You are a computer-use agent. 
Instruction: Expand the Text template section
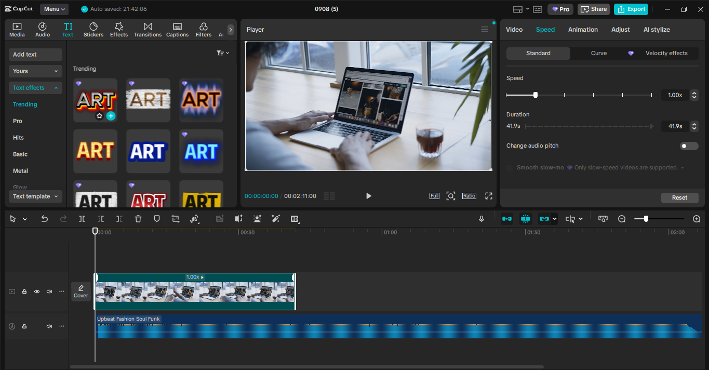35,196
